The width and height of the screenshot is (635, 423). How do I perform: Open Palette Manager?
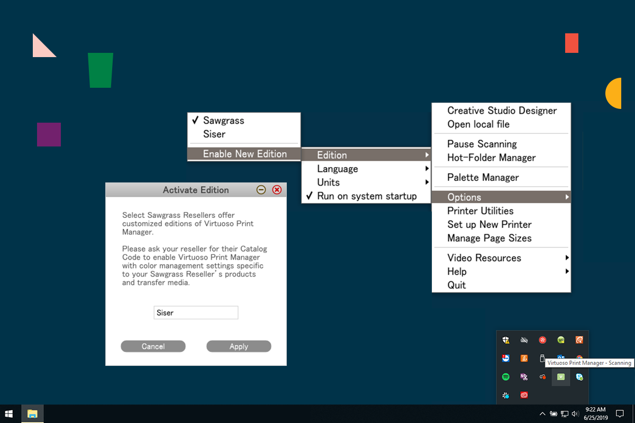pos(501,178)
